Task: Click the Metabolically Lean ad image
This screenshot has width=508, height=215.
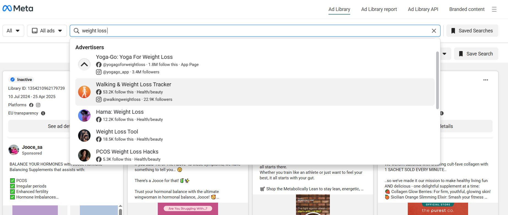Action: 313,205
